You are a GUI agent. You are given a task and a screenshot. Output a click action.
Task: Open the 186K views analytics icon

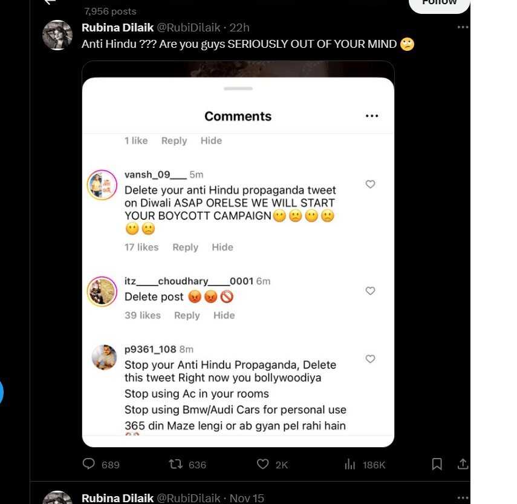point(350,464)
